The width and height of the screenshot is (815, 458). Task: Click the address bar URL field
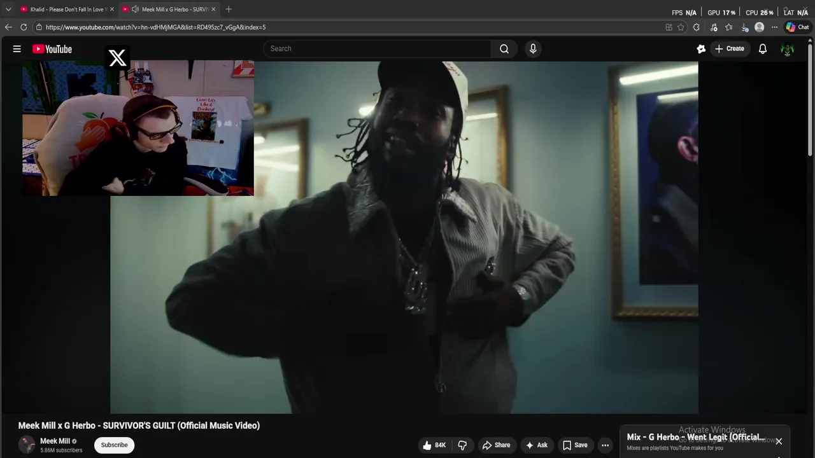coord(350,27)
